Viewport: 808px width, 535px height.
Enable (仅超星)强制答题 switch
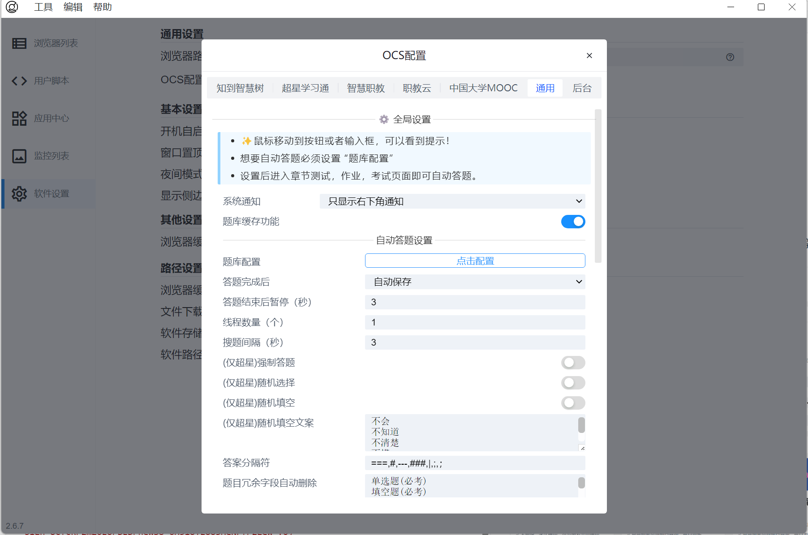(x=573, y=363)
